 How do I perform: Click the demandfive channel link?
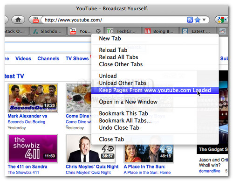210,171
